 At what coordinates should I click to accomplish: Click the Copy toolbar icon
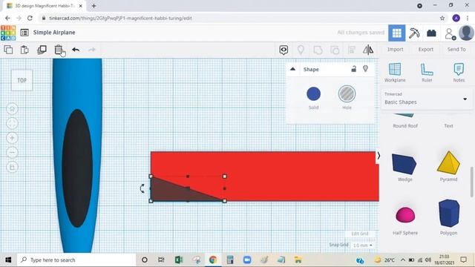point(8,50)
